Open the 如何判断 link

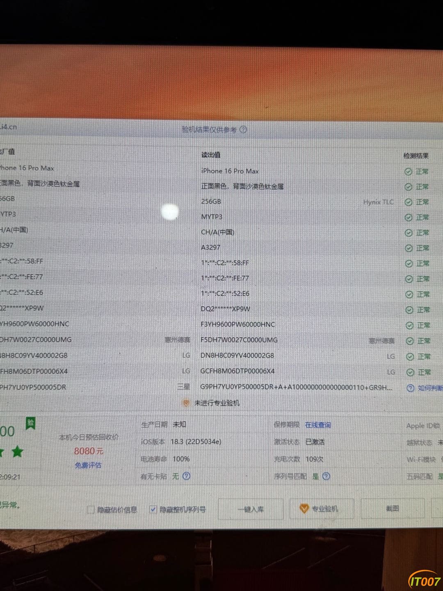point(430,388)
